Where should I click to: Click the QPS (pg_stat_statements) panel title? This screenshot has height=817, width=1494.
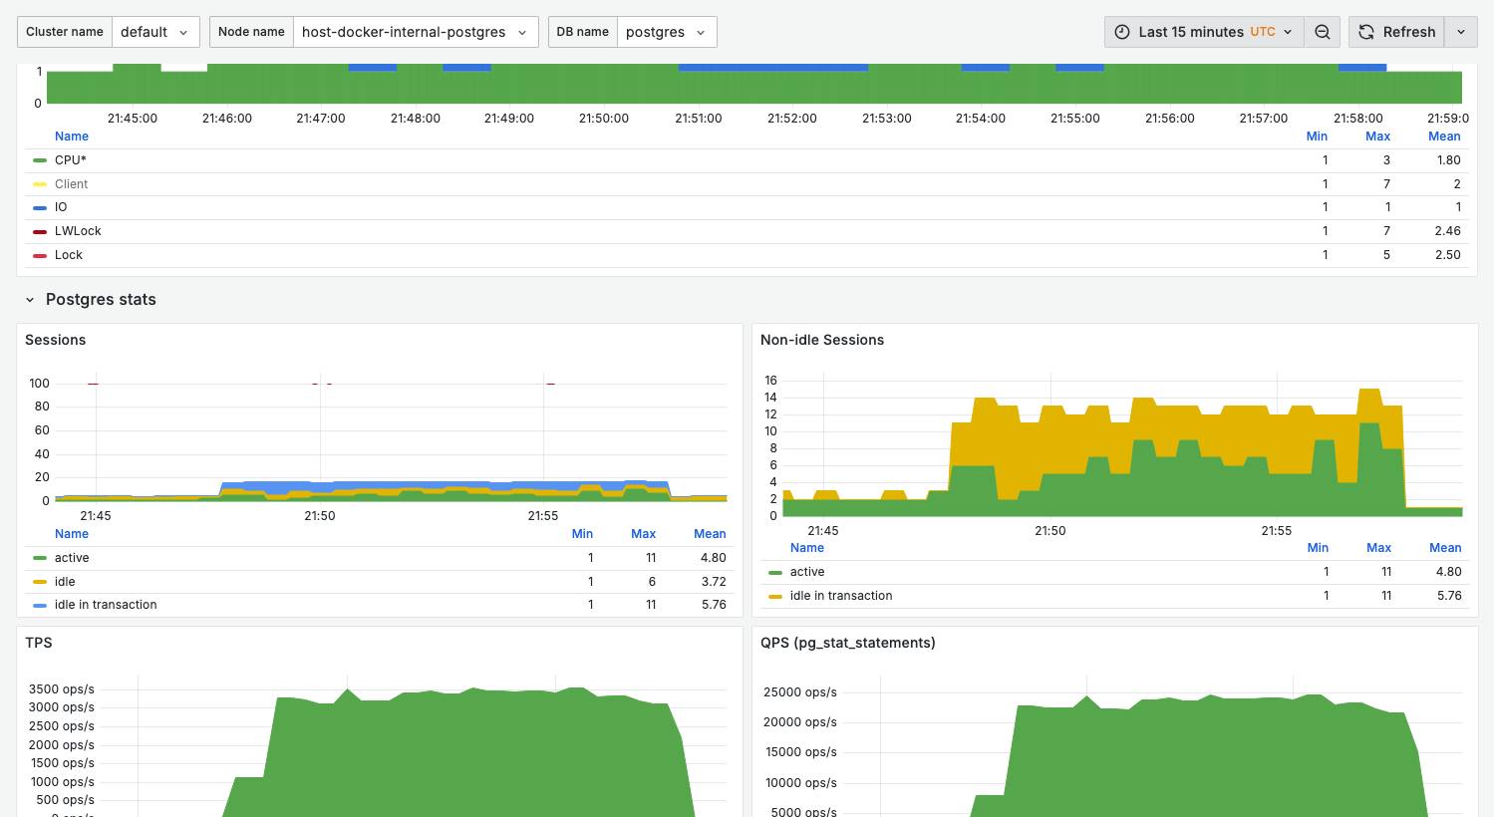tap(847, 643)
